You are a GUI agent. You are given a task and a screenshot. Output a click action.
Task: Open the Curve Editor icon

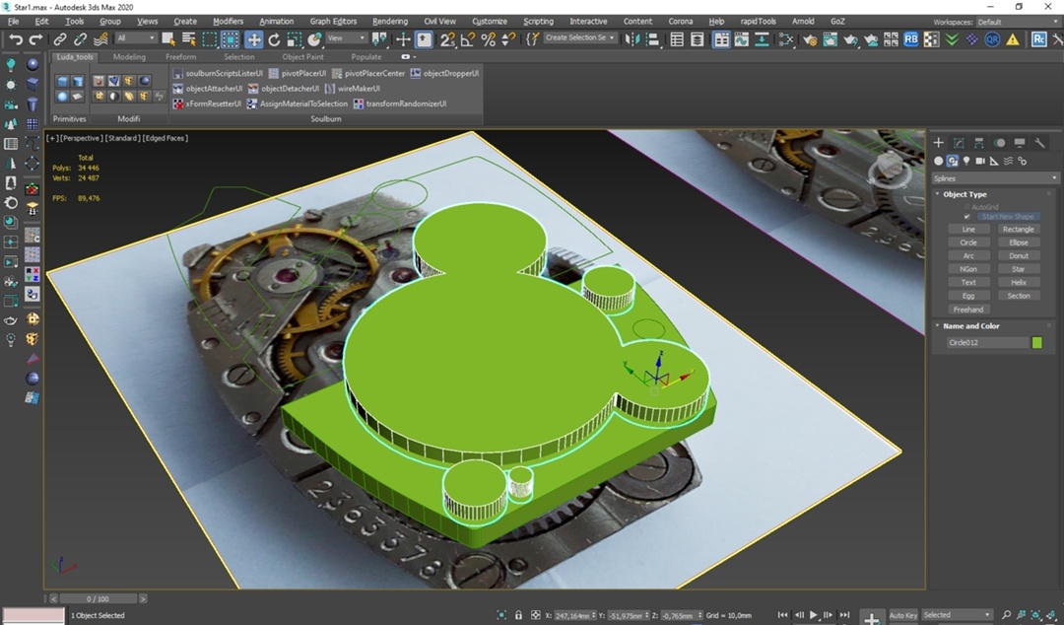click(x=742, y=39)
